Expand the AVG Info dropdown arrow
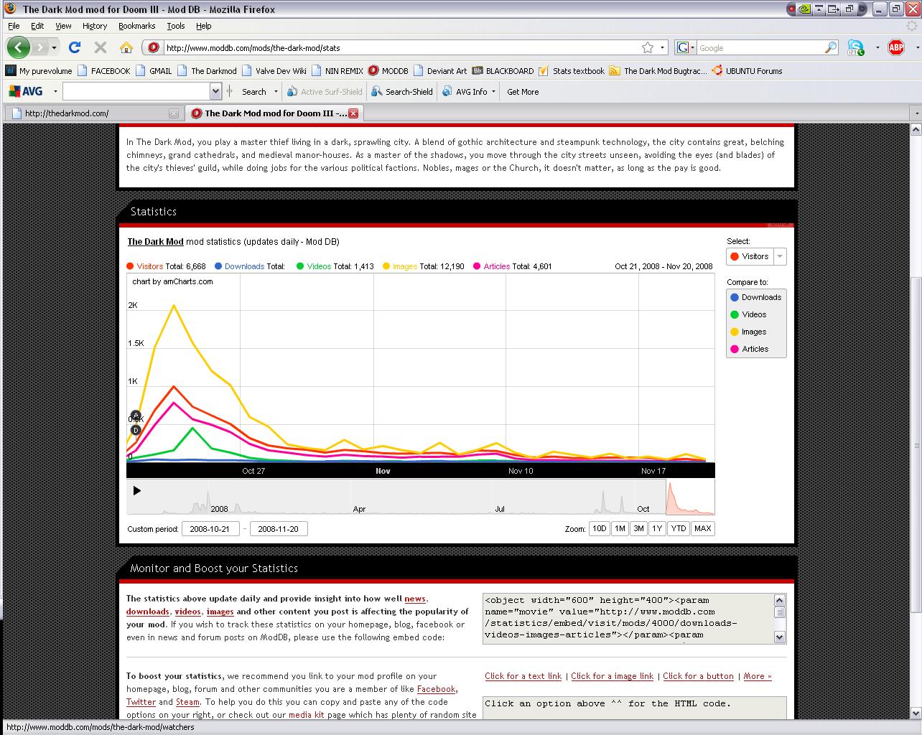 (493, 92)
